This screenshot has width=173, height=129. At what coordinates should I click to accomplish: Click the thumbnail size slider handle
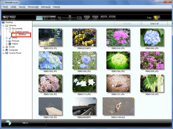click(x=70, y=18)
